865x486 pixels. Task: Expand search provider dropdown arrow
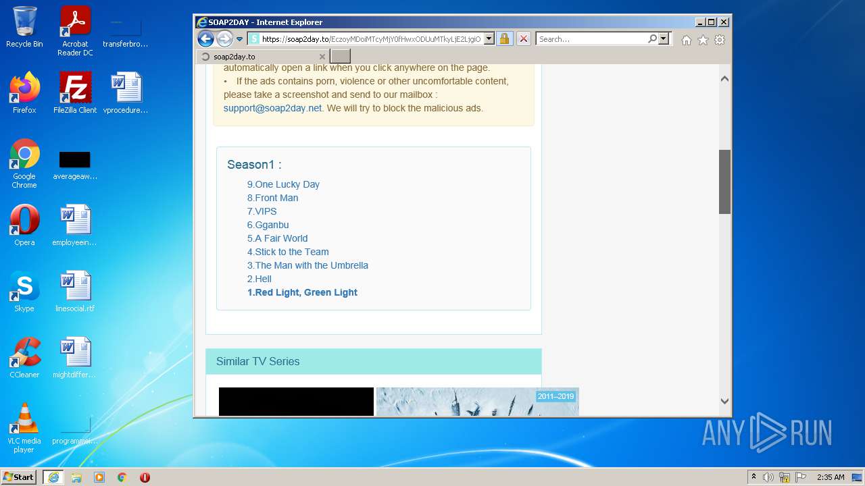point(664,38)
